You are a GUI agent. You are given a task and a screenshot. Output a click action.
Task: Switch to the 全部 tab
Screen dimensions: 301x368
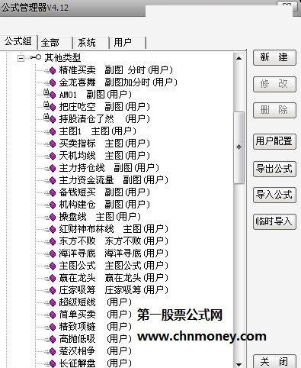(56, 43)
